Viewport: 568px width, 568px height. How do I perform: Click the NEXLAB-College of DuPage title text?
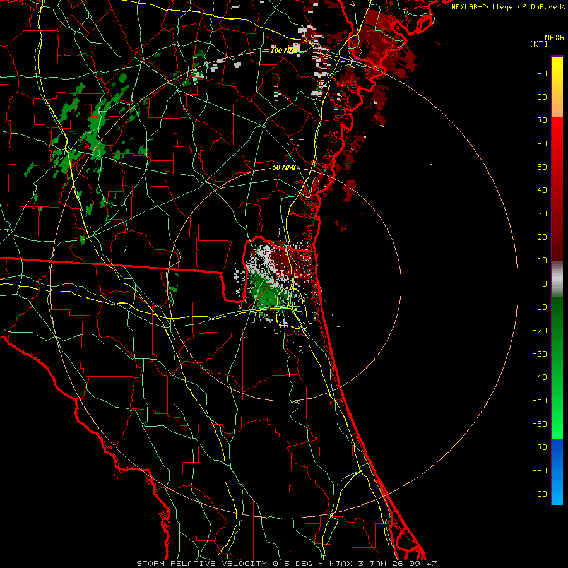504,7
